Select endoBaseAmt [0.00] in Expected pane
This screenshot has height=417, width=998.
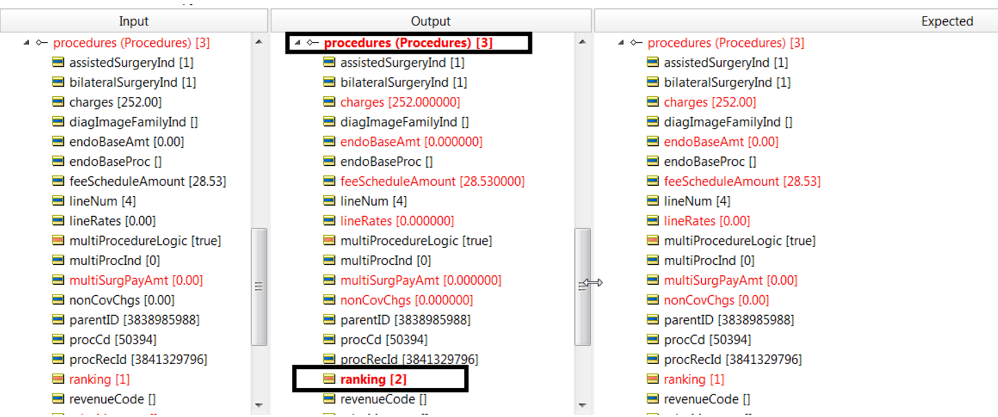click(721, 142)
